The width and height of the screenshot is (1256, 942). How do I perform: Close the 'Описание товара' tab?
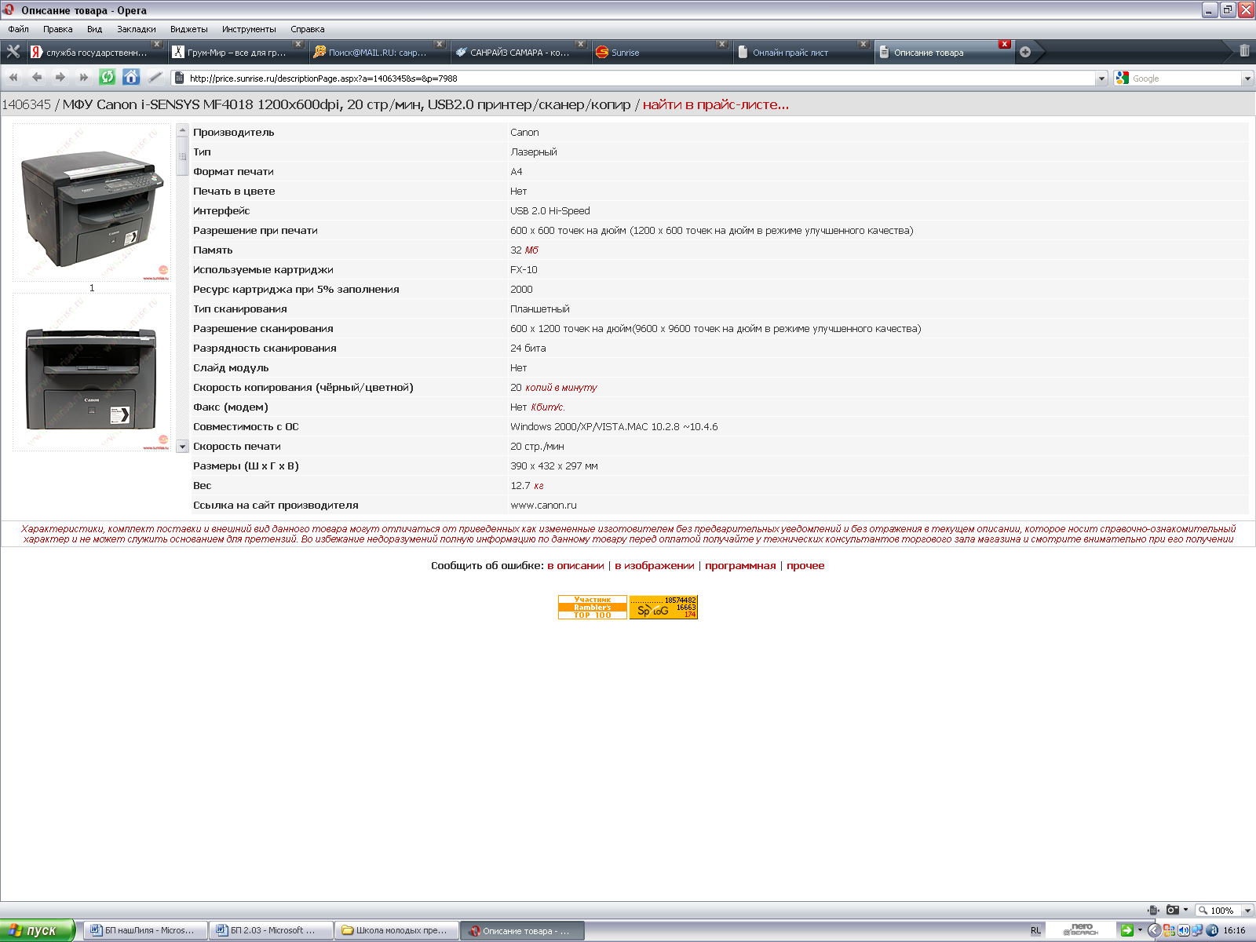[1004, 44]
